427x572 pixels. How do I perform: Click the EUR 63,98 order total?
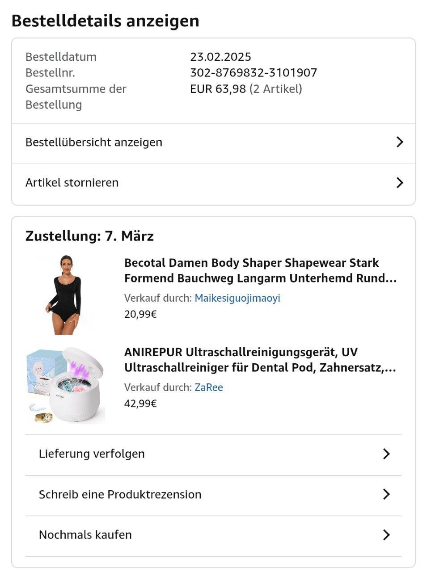coord(218,89)
